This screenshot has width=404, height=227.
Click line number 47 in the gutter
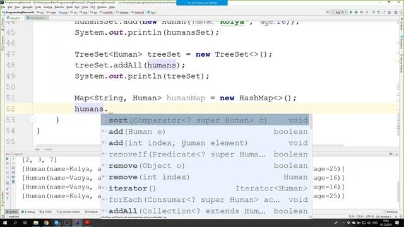[11, 54]
